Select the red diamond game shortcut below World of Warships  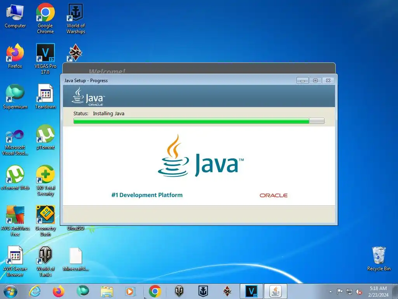pos(75,53)
